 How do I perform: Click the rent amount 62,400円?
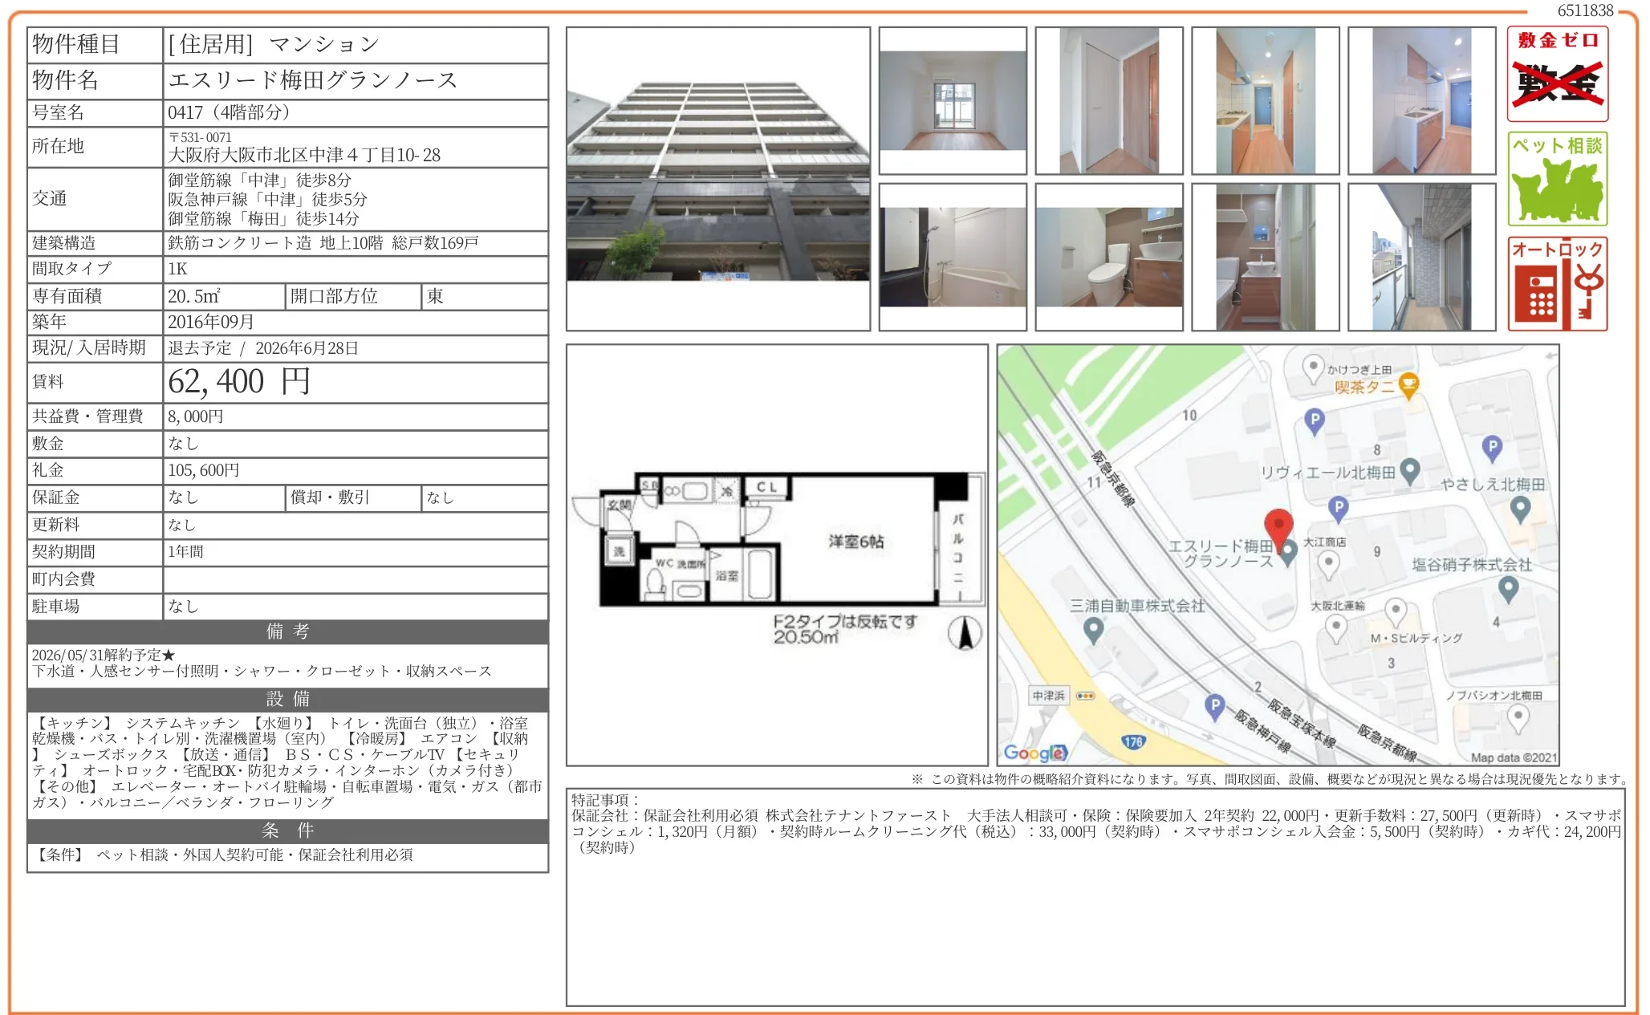[x=238, y=382]
